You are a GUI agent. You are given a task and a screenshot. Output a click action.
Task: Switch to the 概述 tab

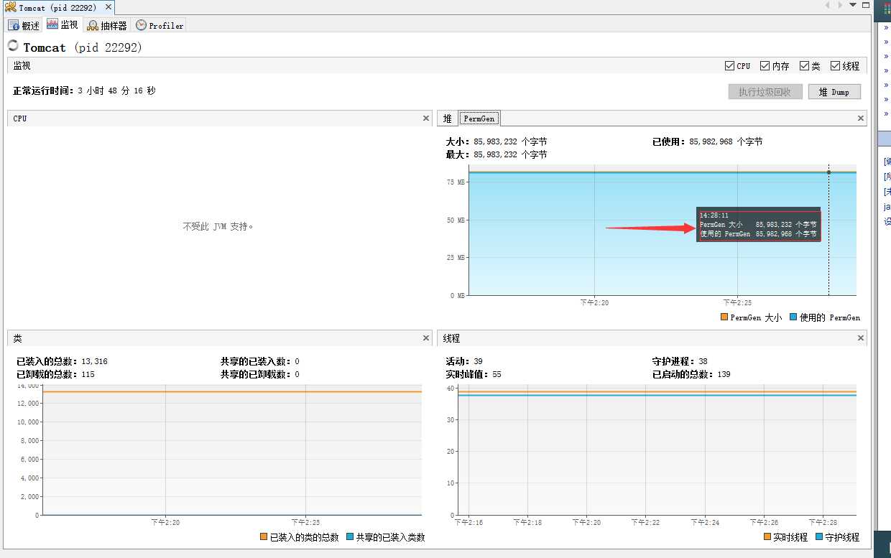click(24, 25)
